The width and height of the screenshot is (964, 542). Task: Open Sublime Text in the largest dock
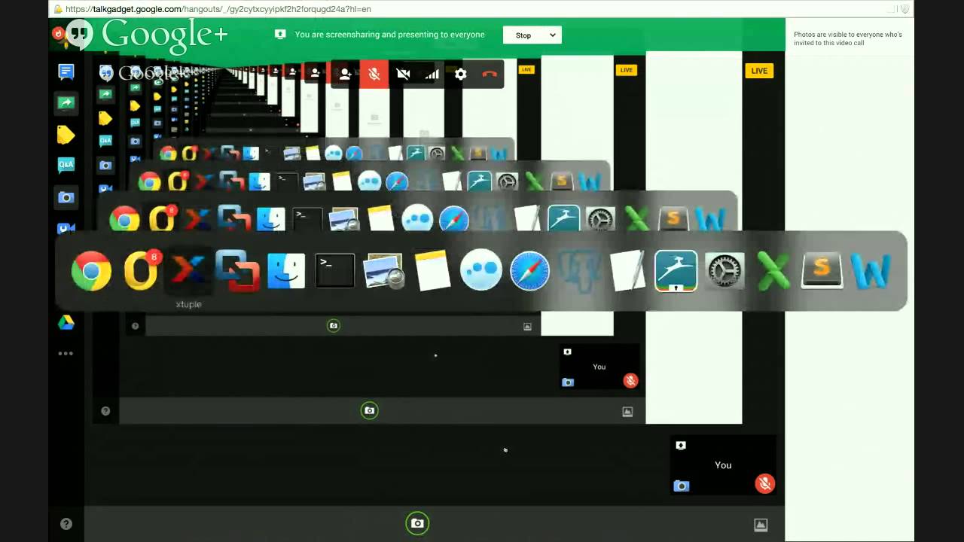tap(822, 271)
